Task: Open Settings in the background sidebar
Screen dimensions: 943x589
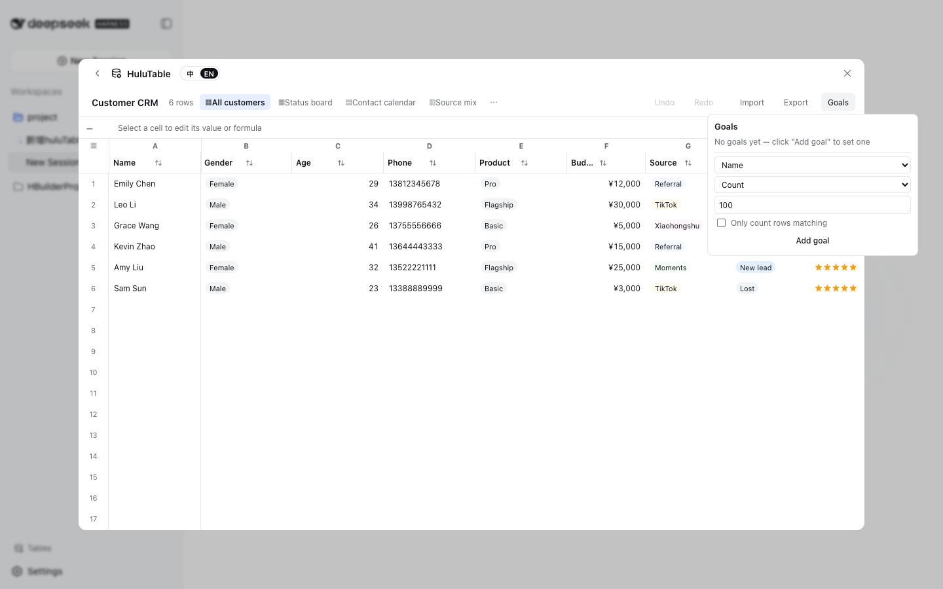Action: [x=38, y=571]
